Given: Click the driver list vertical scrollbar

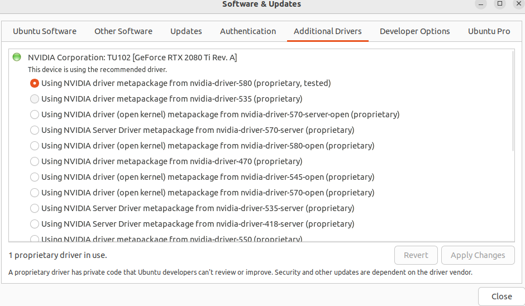Looking at the screenshot, I should [513, 101].
